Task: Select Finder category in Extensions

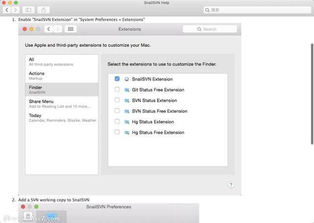Action: click(62, 90)
